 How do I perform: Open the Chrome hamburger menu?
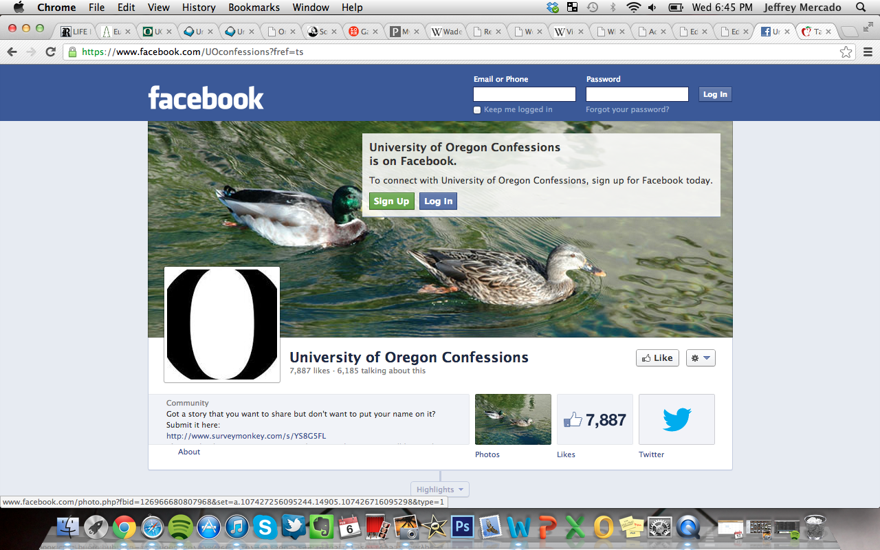[x=867, y=52]
